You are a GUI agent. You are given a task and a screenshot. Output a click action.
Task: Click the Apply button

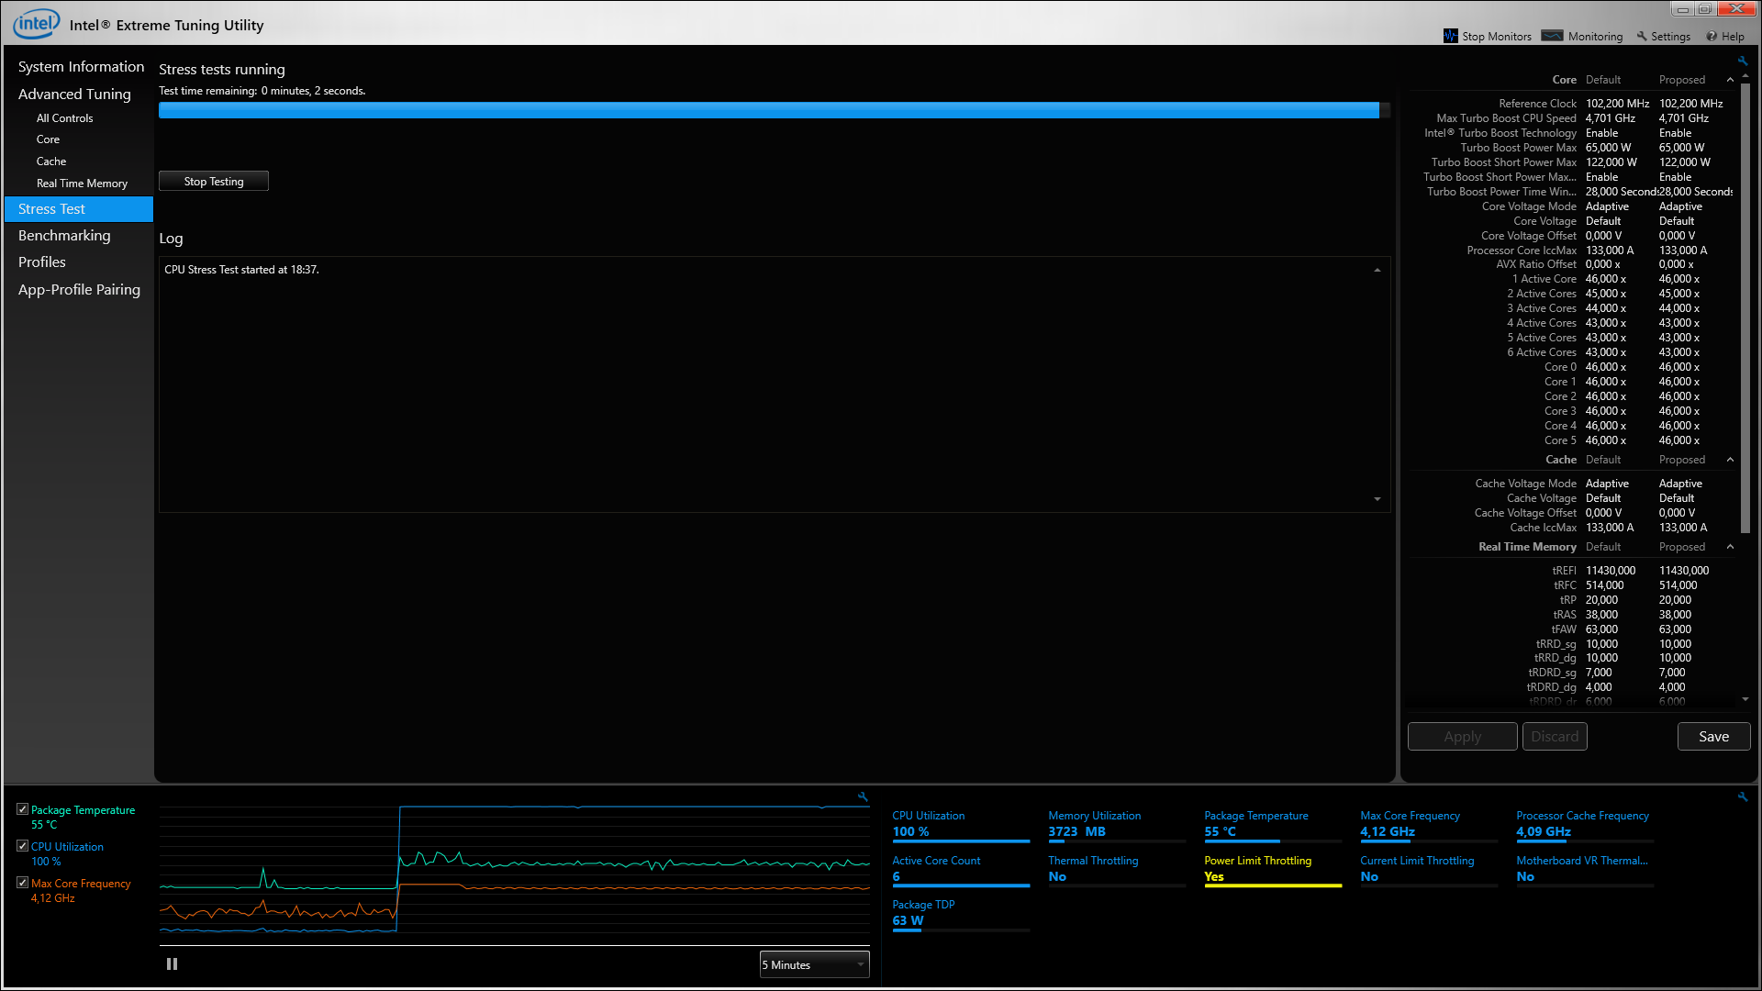pos(1462,736)
